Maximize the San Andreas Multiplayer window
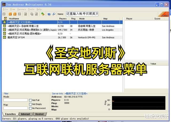 pos(161,5)
